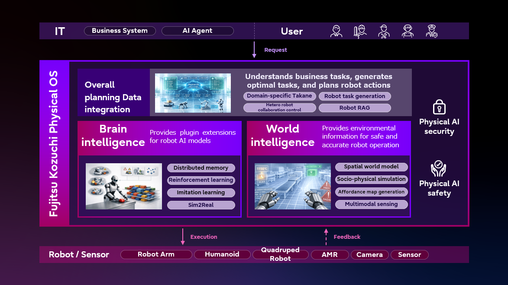Click the construction worker with hard hat icon
The width and height of the screenshot is (508, 285).
pyautogui.click(x=360, y=31)
